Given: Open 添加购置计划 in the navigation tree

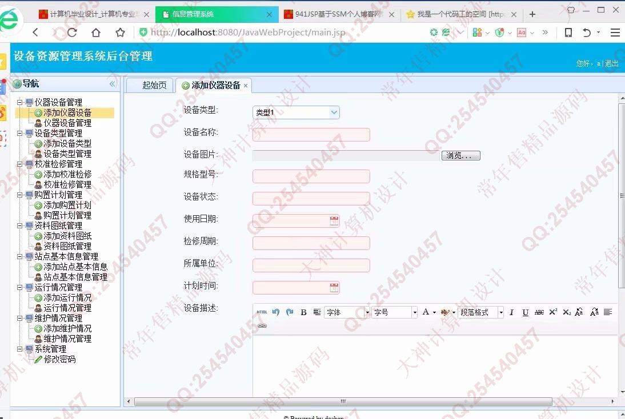Looking at the screenshot, I should pyautogui.click(x=67, y=205).
